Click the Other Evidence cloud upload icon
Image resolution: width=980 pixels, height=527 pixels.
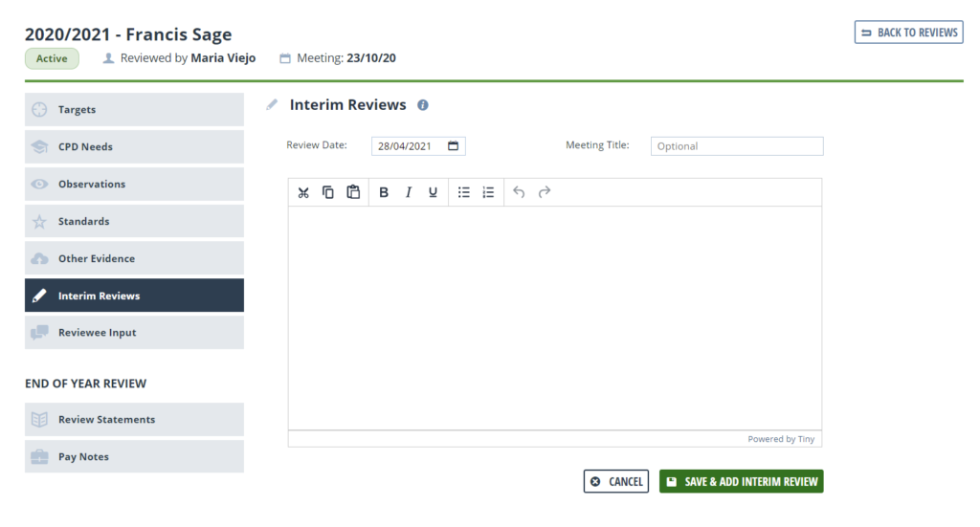pyautogui.click(x=39, y=258)
